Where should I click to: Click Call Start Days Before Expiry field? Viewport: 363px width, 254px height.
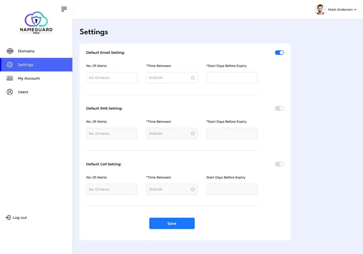click(x=232, y=189)
